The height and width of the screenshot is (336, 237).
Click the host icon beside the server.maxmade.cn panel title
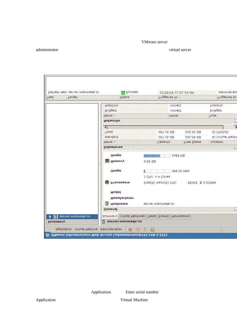[103, 222]
